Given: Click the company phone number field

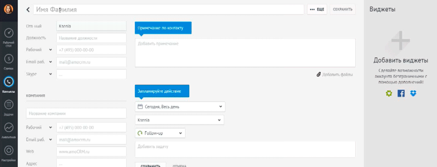Looking at the screenshot, I should click(91, 128).
